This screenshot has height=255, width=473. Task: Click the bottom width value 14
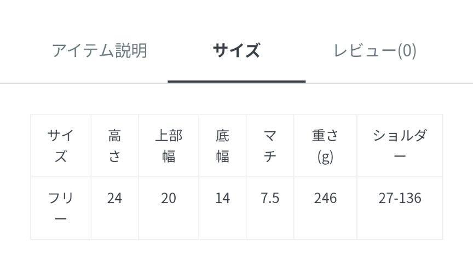pyautogui.click(x=222, y=198)
